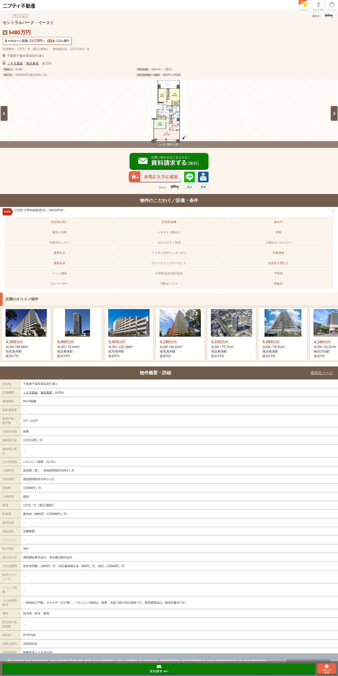Click 前面棟無 feature tag
This screenshot has width=338, height=676.
tap(279, 253)
